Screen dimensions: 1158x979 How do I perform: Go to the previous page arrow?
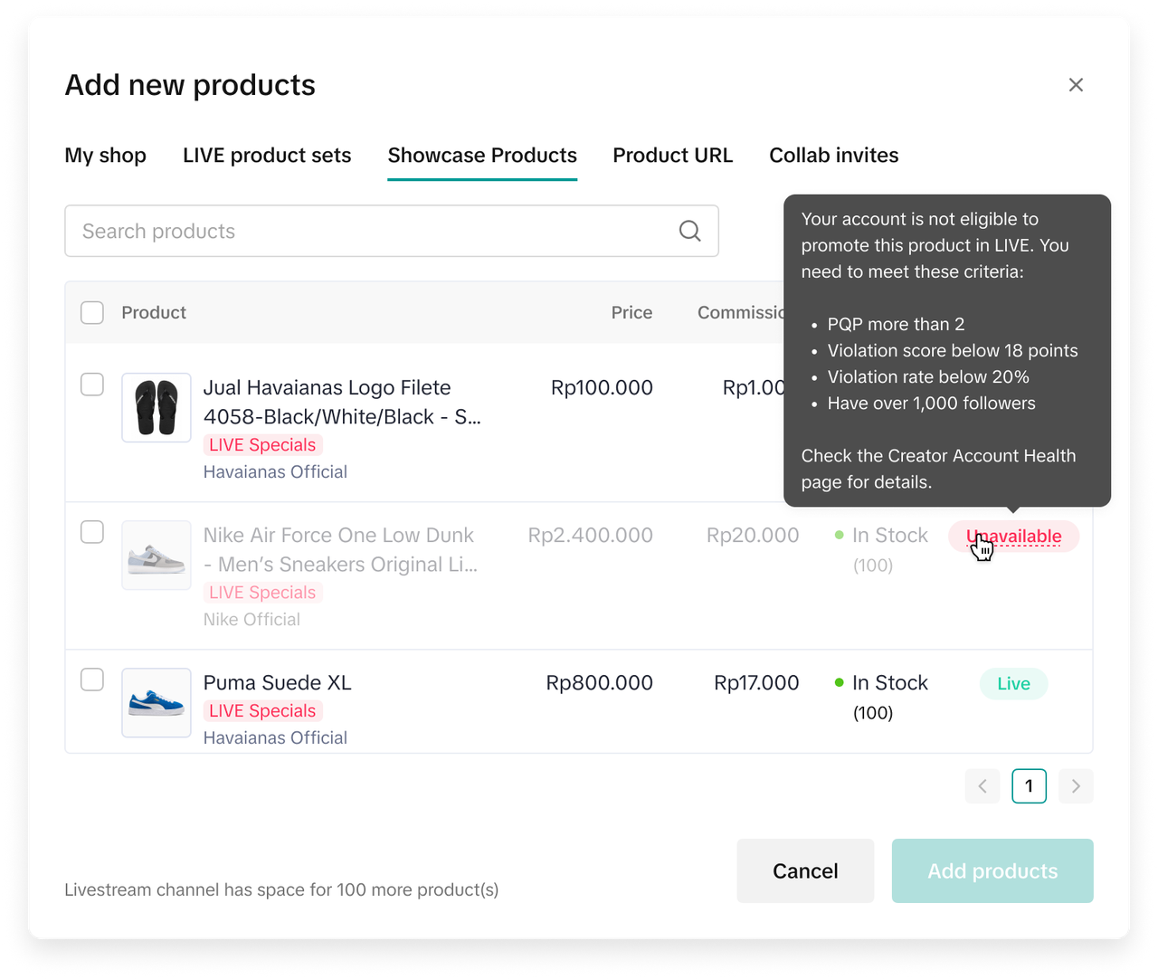[x=982, y=786]
